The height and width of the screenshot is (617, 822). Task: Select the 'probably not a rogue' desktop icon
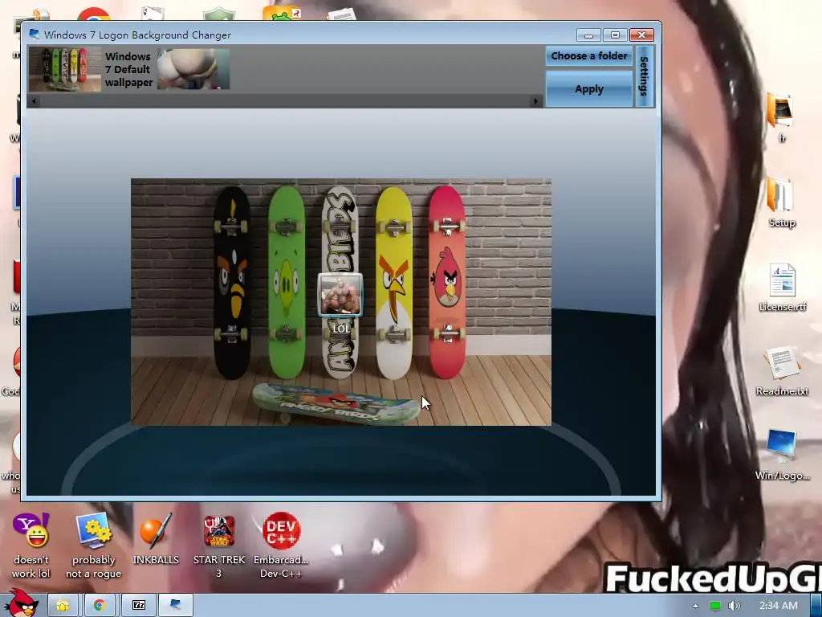93,545
